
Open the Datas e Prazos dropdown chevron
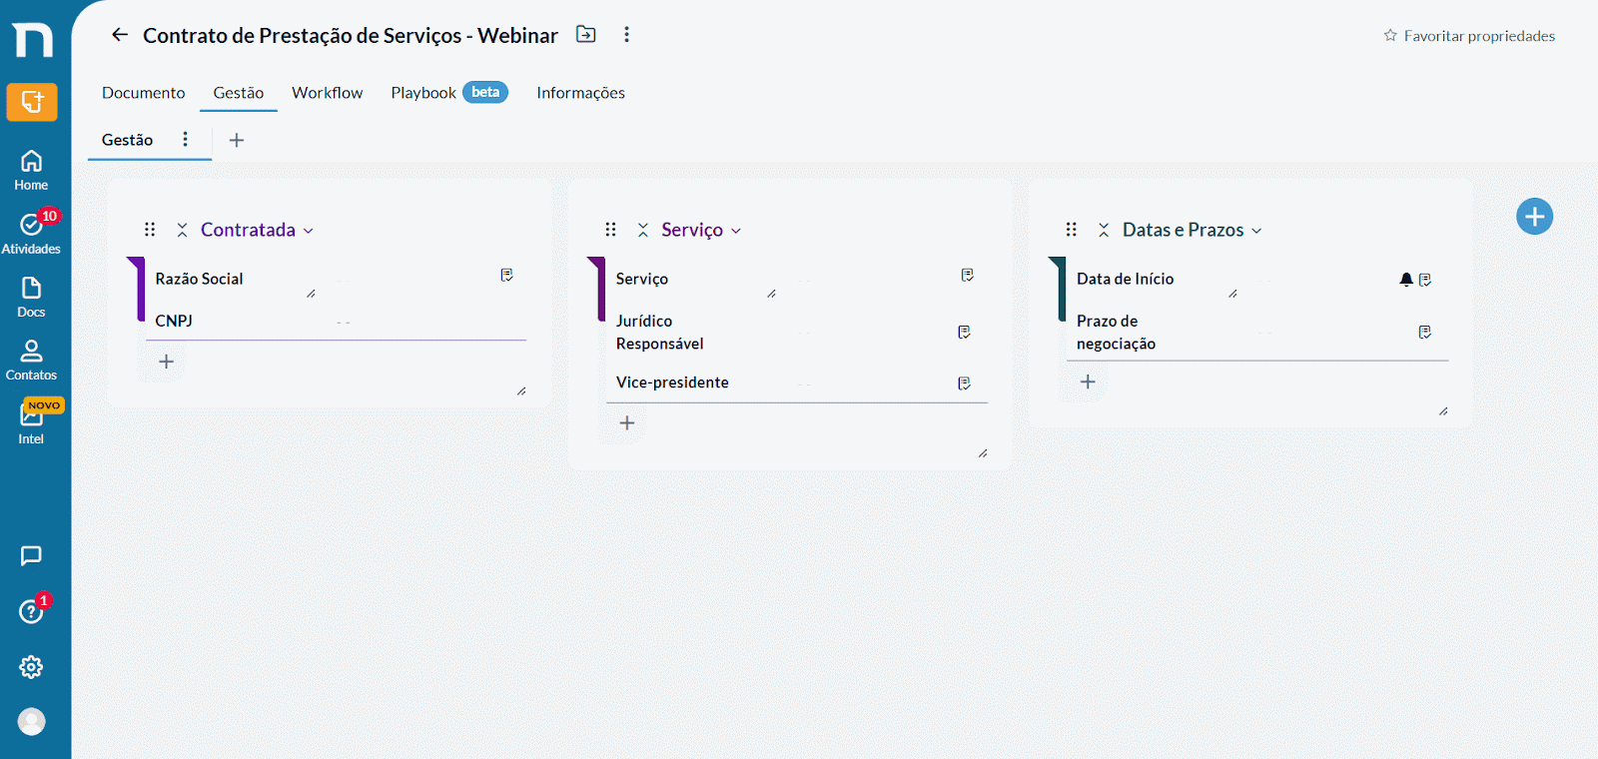pos(1256,231)
